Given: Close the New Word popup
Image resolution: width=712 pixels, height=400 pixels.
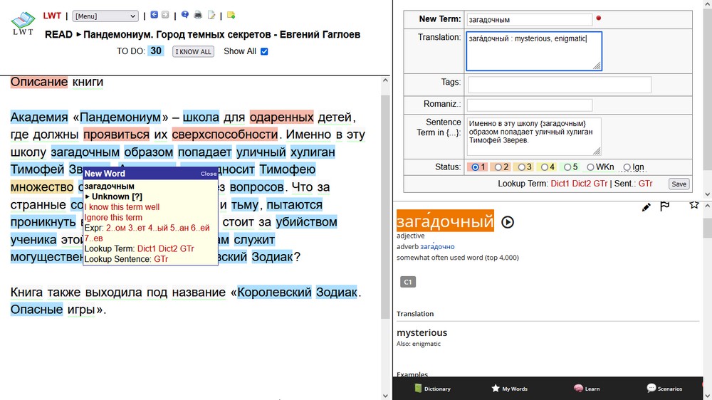Looking at the screenshot, I should [209, 174].
